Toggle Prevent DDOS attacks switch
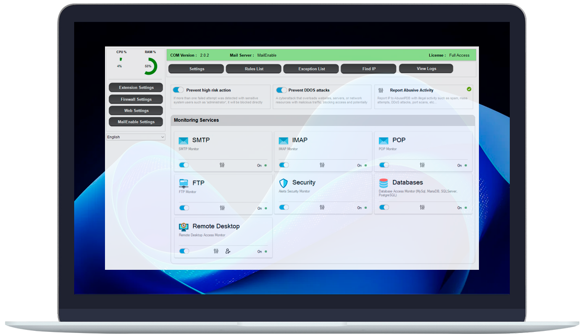585x334 pixels. 282,90
